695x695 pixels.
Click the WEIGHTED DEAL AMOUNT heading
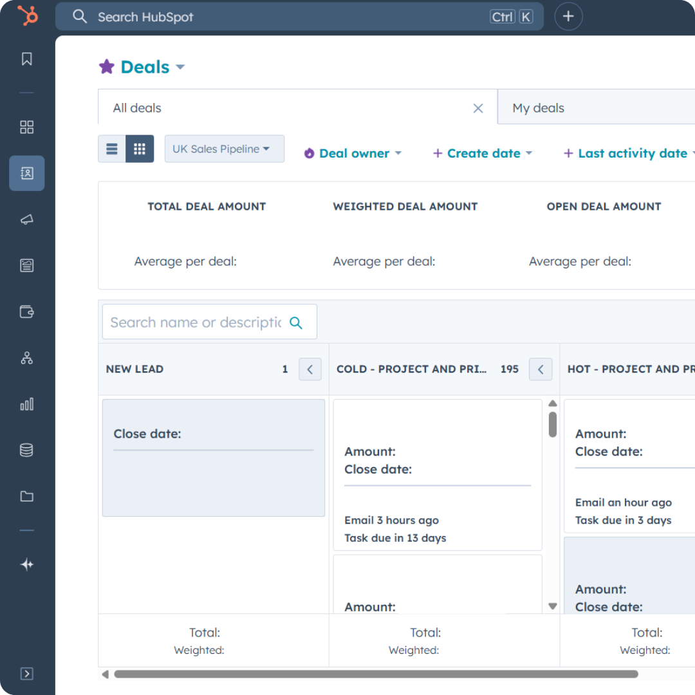tap(405, 207)
